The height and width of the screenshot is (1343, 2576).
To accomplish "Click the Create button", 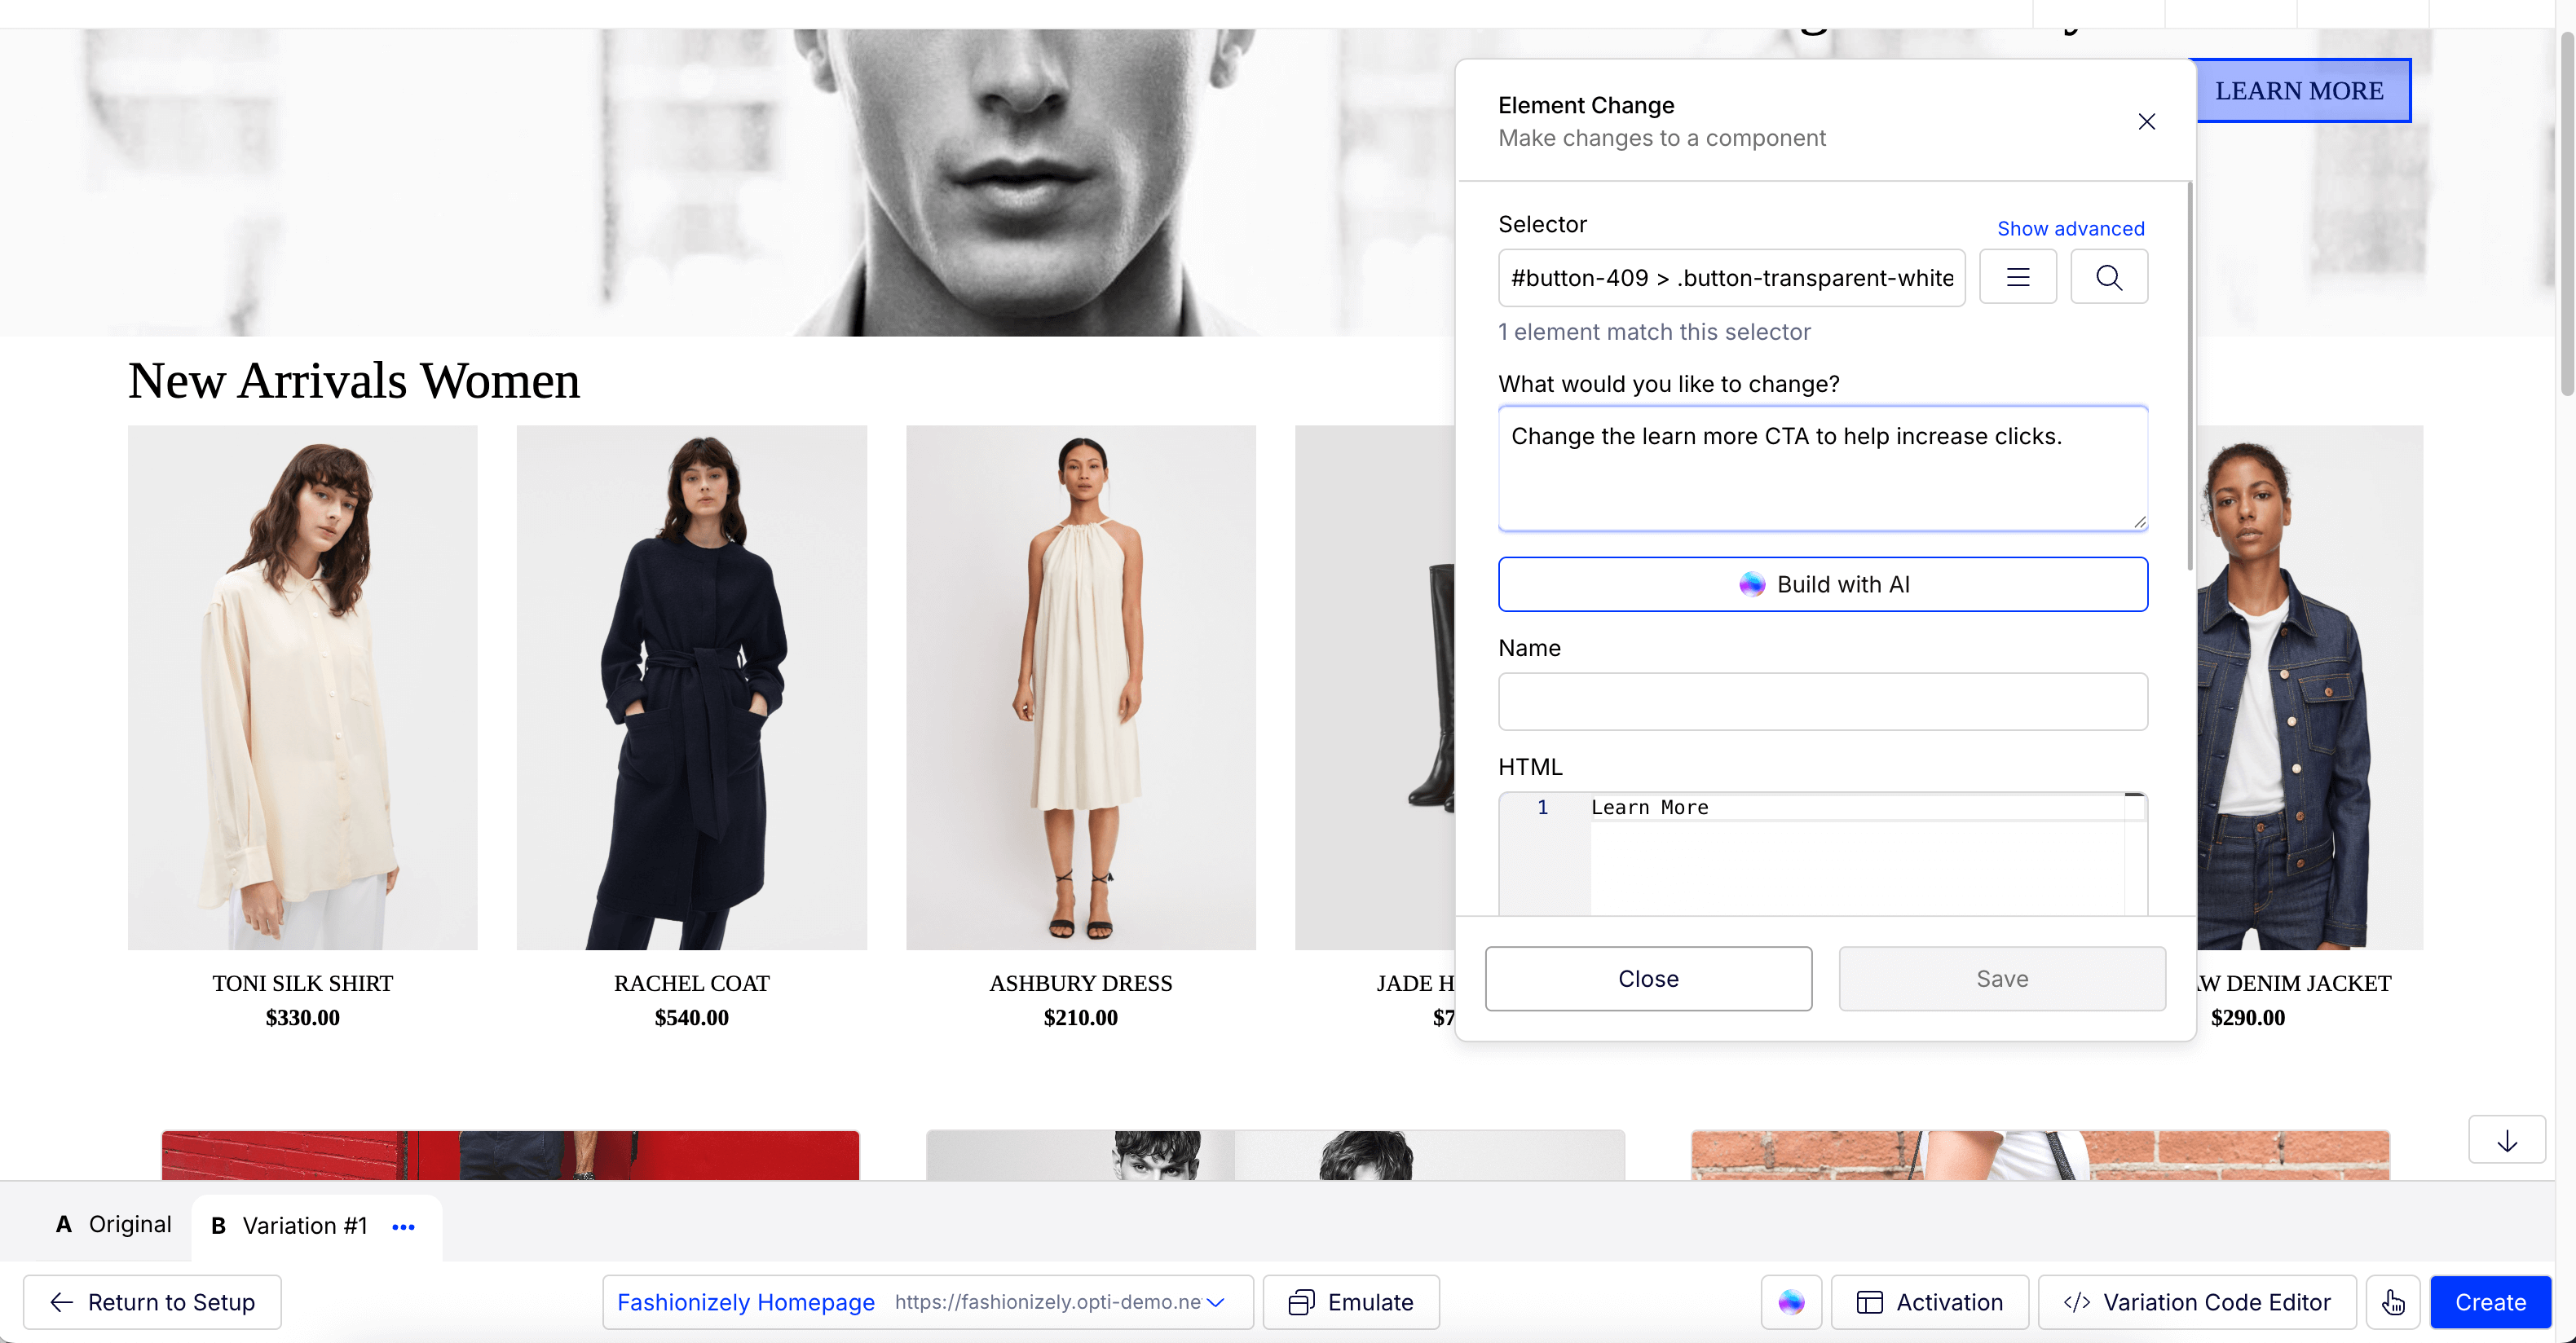I will [x=2489, y=1301].
